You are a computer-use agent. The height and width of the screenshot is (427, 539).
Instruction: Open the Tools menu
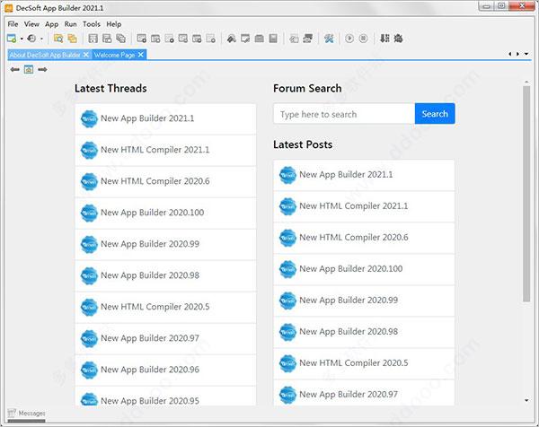pos(92,24)
